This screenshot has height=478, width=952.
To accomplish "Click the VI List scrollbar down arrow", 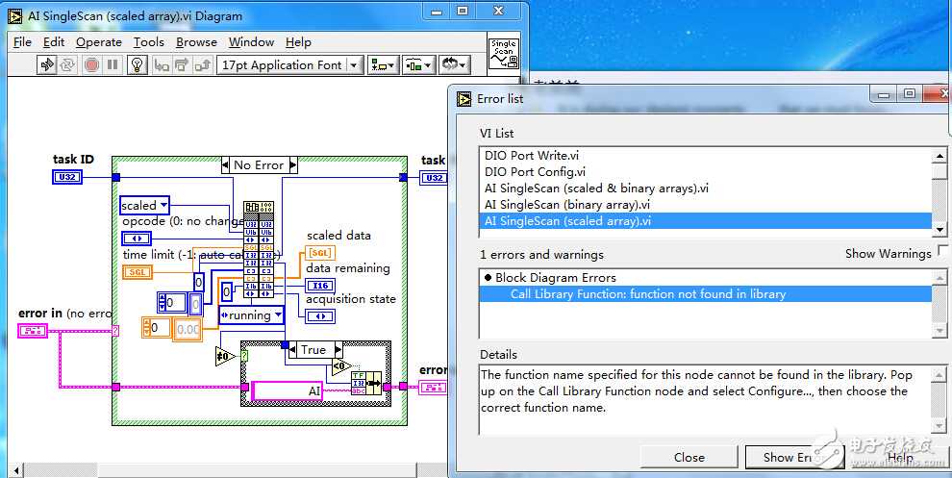I will coord(939,230).
